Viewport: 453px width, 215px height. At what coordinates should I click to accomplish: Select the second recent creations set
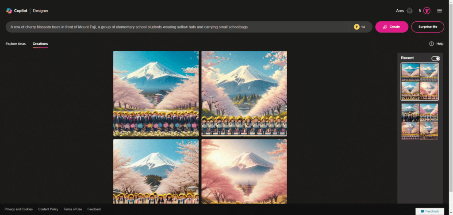(x=419, y=122)
